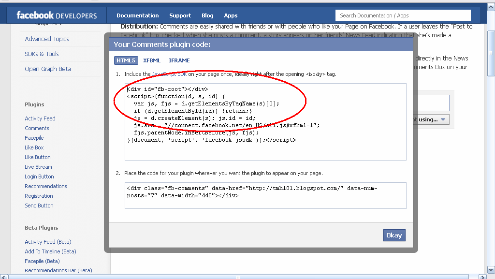Image resolution: width=495 pixels, height=279 pixels.
Task: Click the 'Your Comments plugin code:' title
Action: point(162,44)
